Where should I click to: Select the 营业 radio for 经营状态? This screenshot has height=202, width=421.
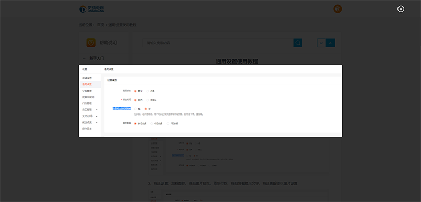[x=135, y=91]
